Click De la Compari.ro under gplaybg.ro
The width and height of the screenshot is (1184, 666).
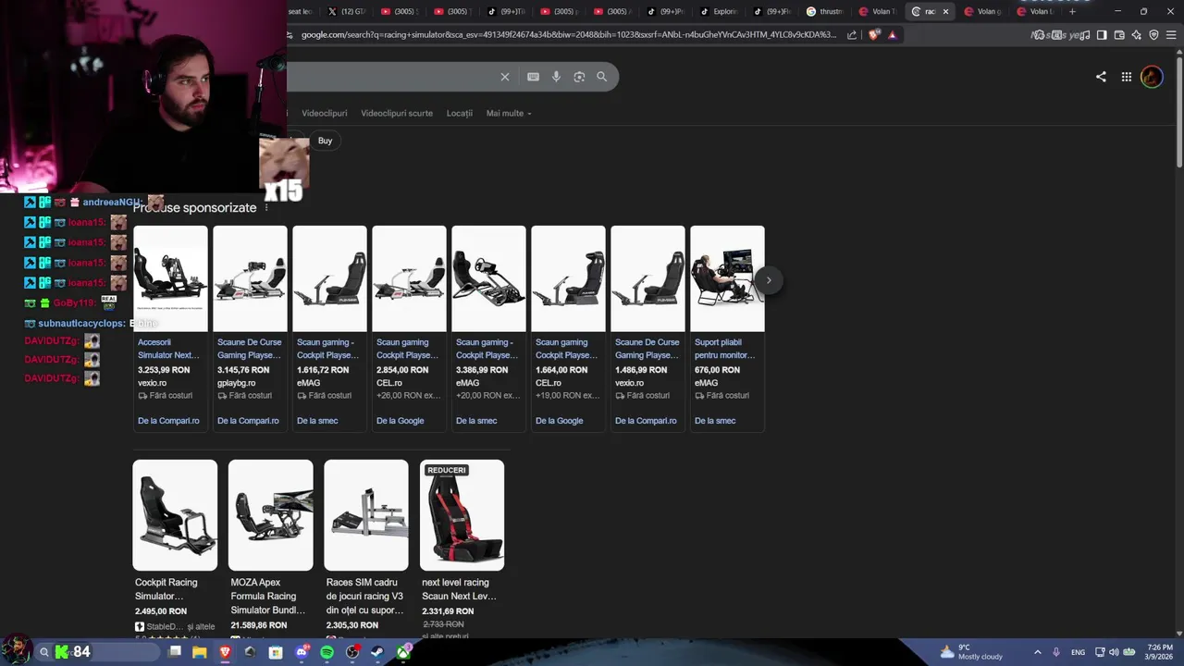pyautogui.click(x=248, y=421)
